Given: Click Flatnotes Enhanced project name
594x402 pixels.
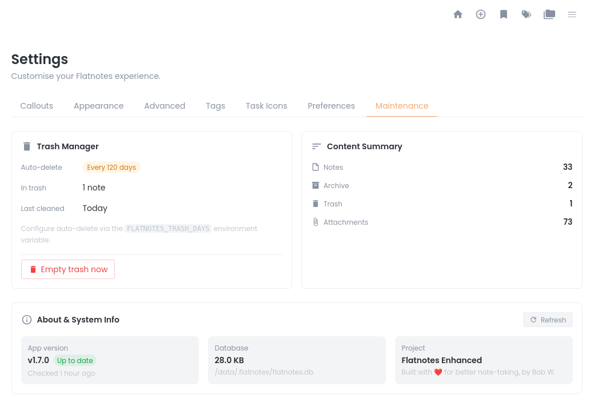Looking at the screenshot, I should [442, 360].
